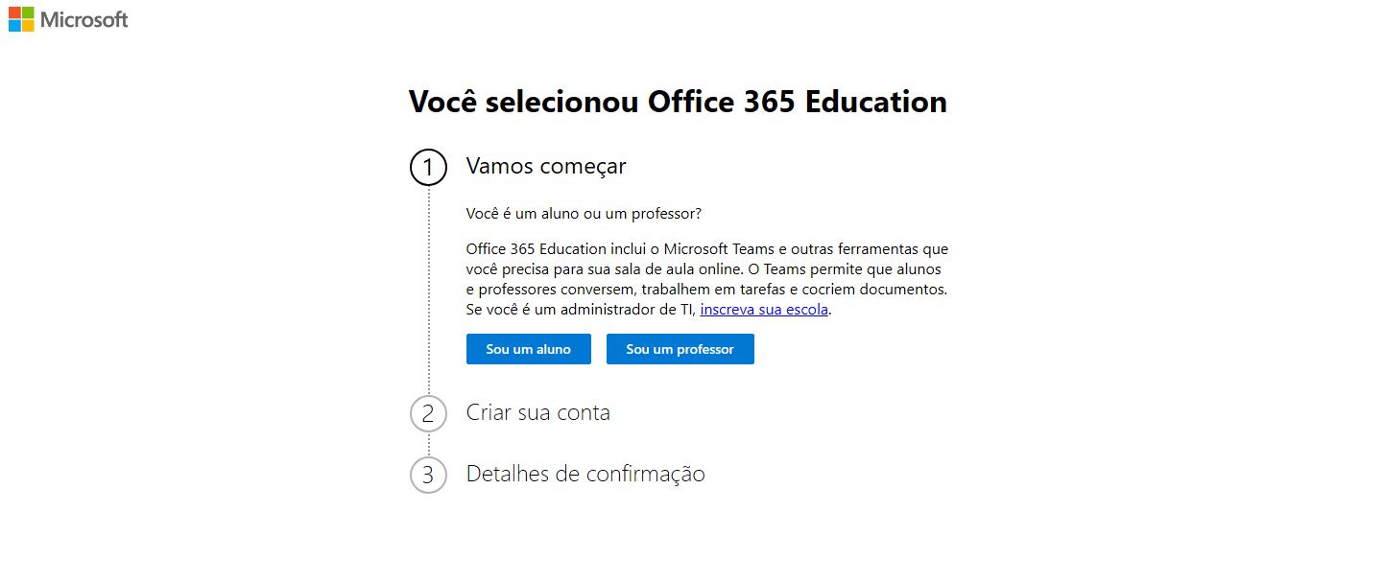Screen dimensions: 1384x582
Task: Select step circle number 1
Action: [428, 167]
